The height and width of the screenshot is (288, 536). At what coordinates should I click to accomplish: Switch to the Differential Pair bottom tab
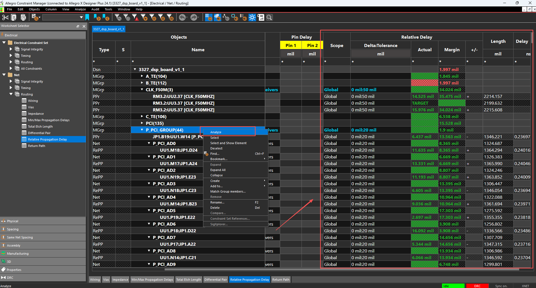pos(215,280)
